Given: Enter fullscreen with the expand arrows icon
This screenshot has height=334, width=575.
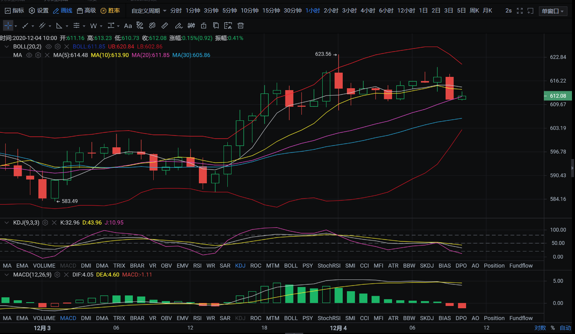Looking at the screenshot, I should pyautogui.click(x=520, y=11).
